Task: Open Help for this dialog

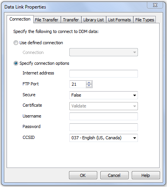Action: pyautogui.click(x=146, y=175)
